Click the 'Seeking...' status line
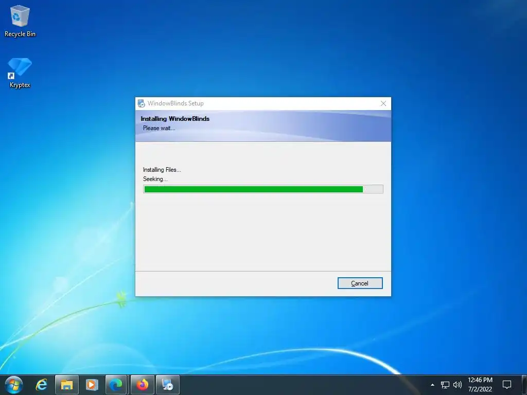 tap(155, 179)
